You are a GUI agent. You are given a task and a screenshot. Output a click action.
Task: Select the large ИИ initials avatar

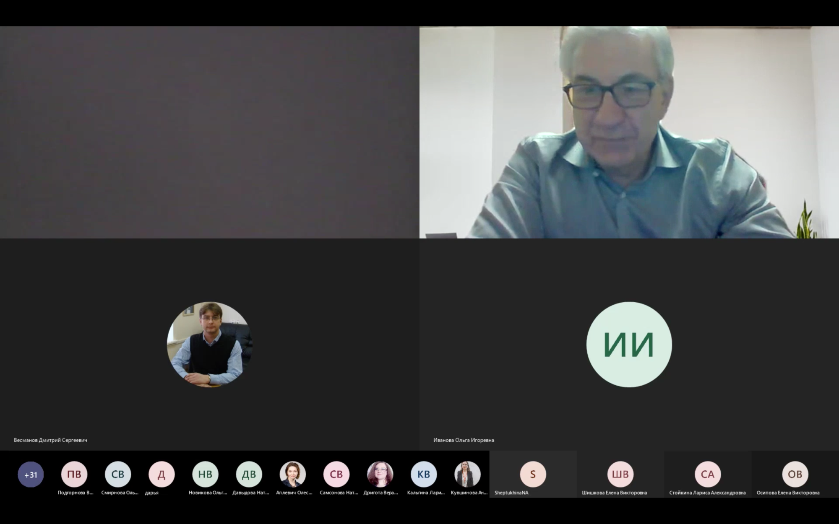click(x=629, y=344)
